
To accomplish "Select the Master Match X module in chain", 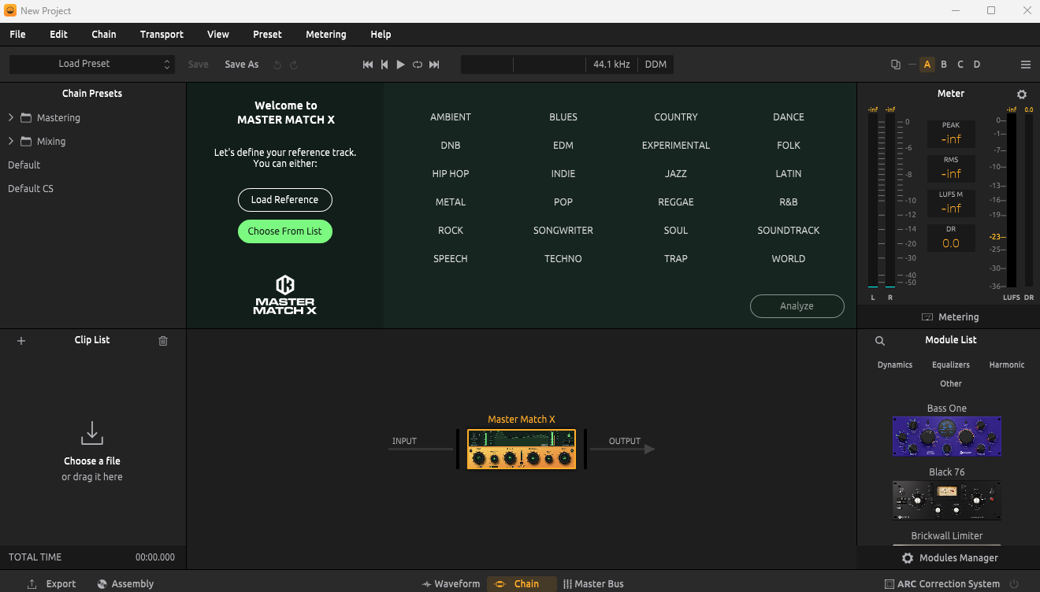I will coord(522,449).
